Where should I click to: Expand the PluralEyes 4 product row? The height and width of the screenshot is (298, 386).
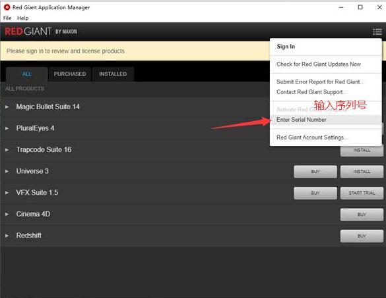[7, 128]
